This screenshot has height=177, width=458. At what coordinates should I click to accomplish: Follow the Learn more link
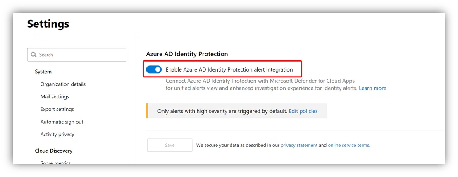pyautogui.click(x=372, y=88)
